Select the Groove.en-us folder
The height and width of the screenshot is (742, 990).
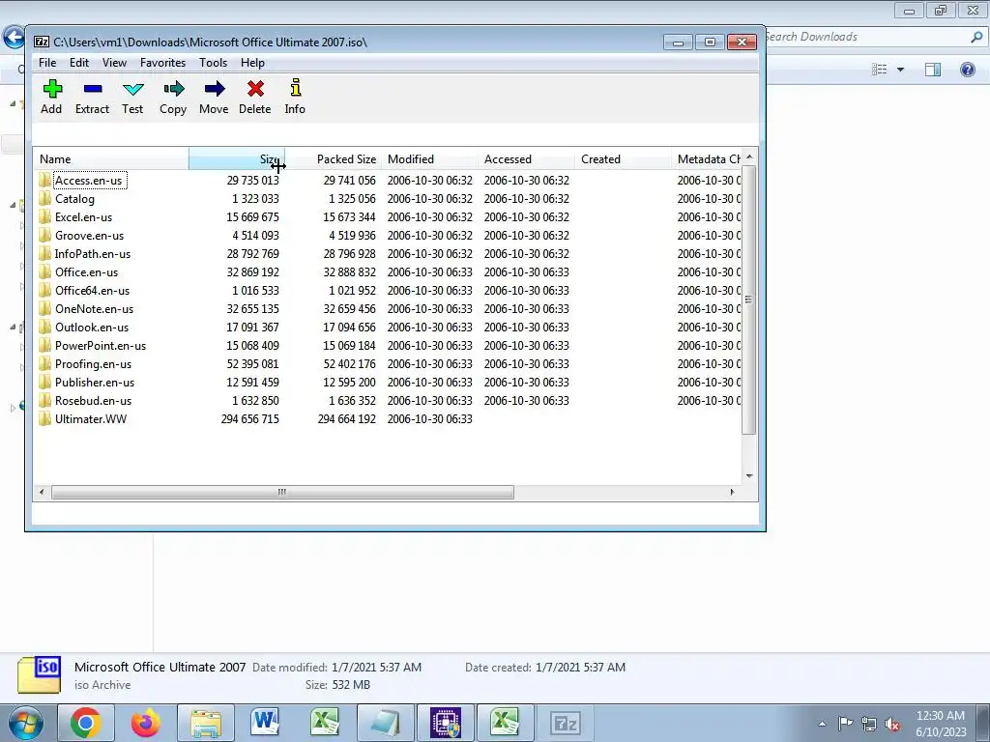89,236
